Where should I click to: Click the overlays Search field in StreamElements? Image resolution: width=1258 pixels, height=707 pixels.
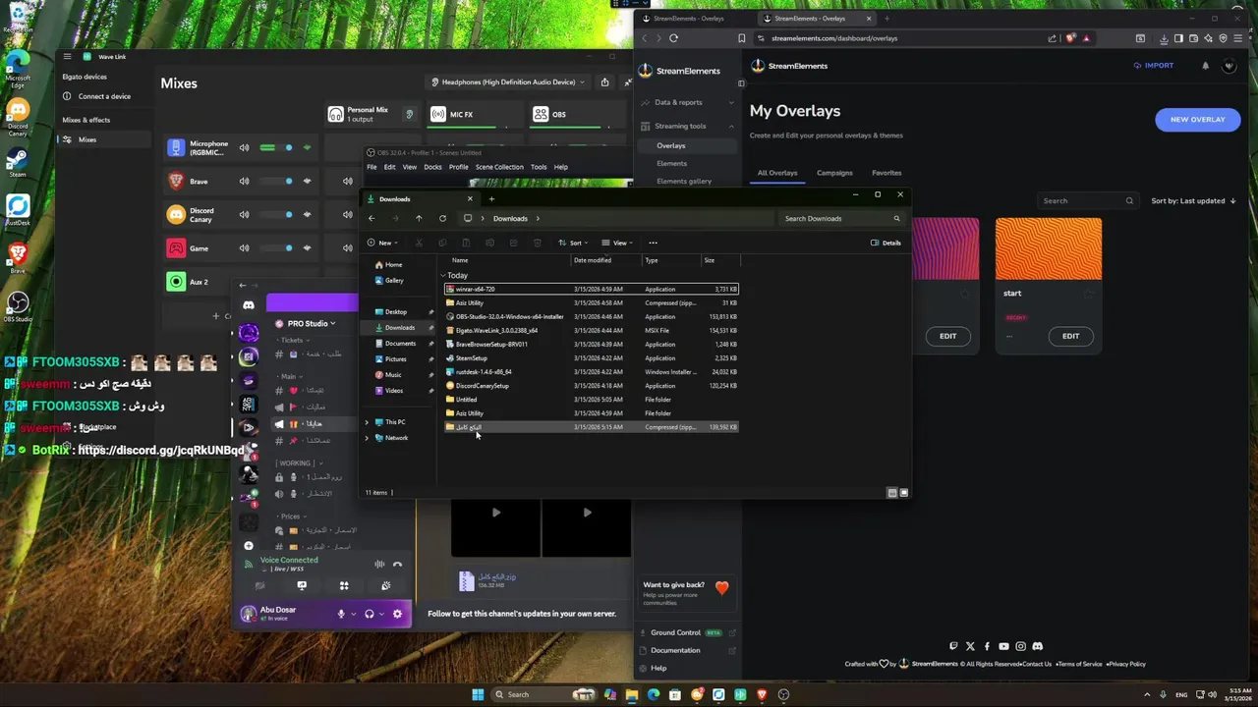(x=1086, y=201)
